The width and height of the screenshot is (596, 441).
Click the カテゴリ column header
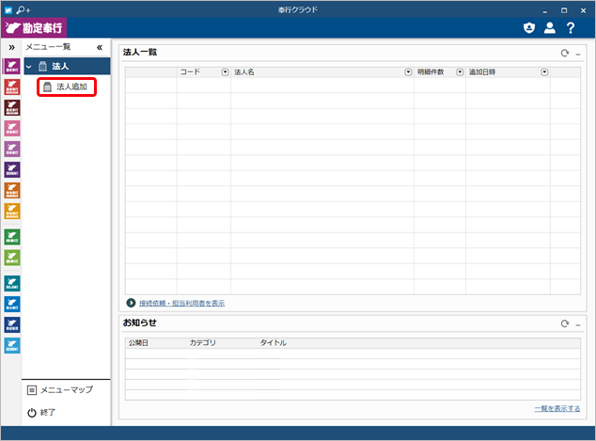[203, 343]
